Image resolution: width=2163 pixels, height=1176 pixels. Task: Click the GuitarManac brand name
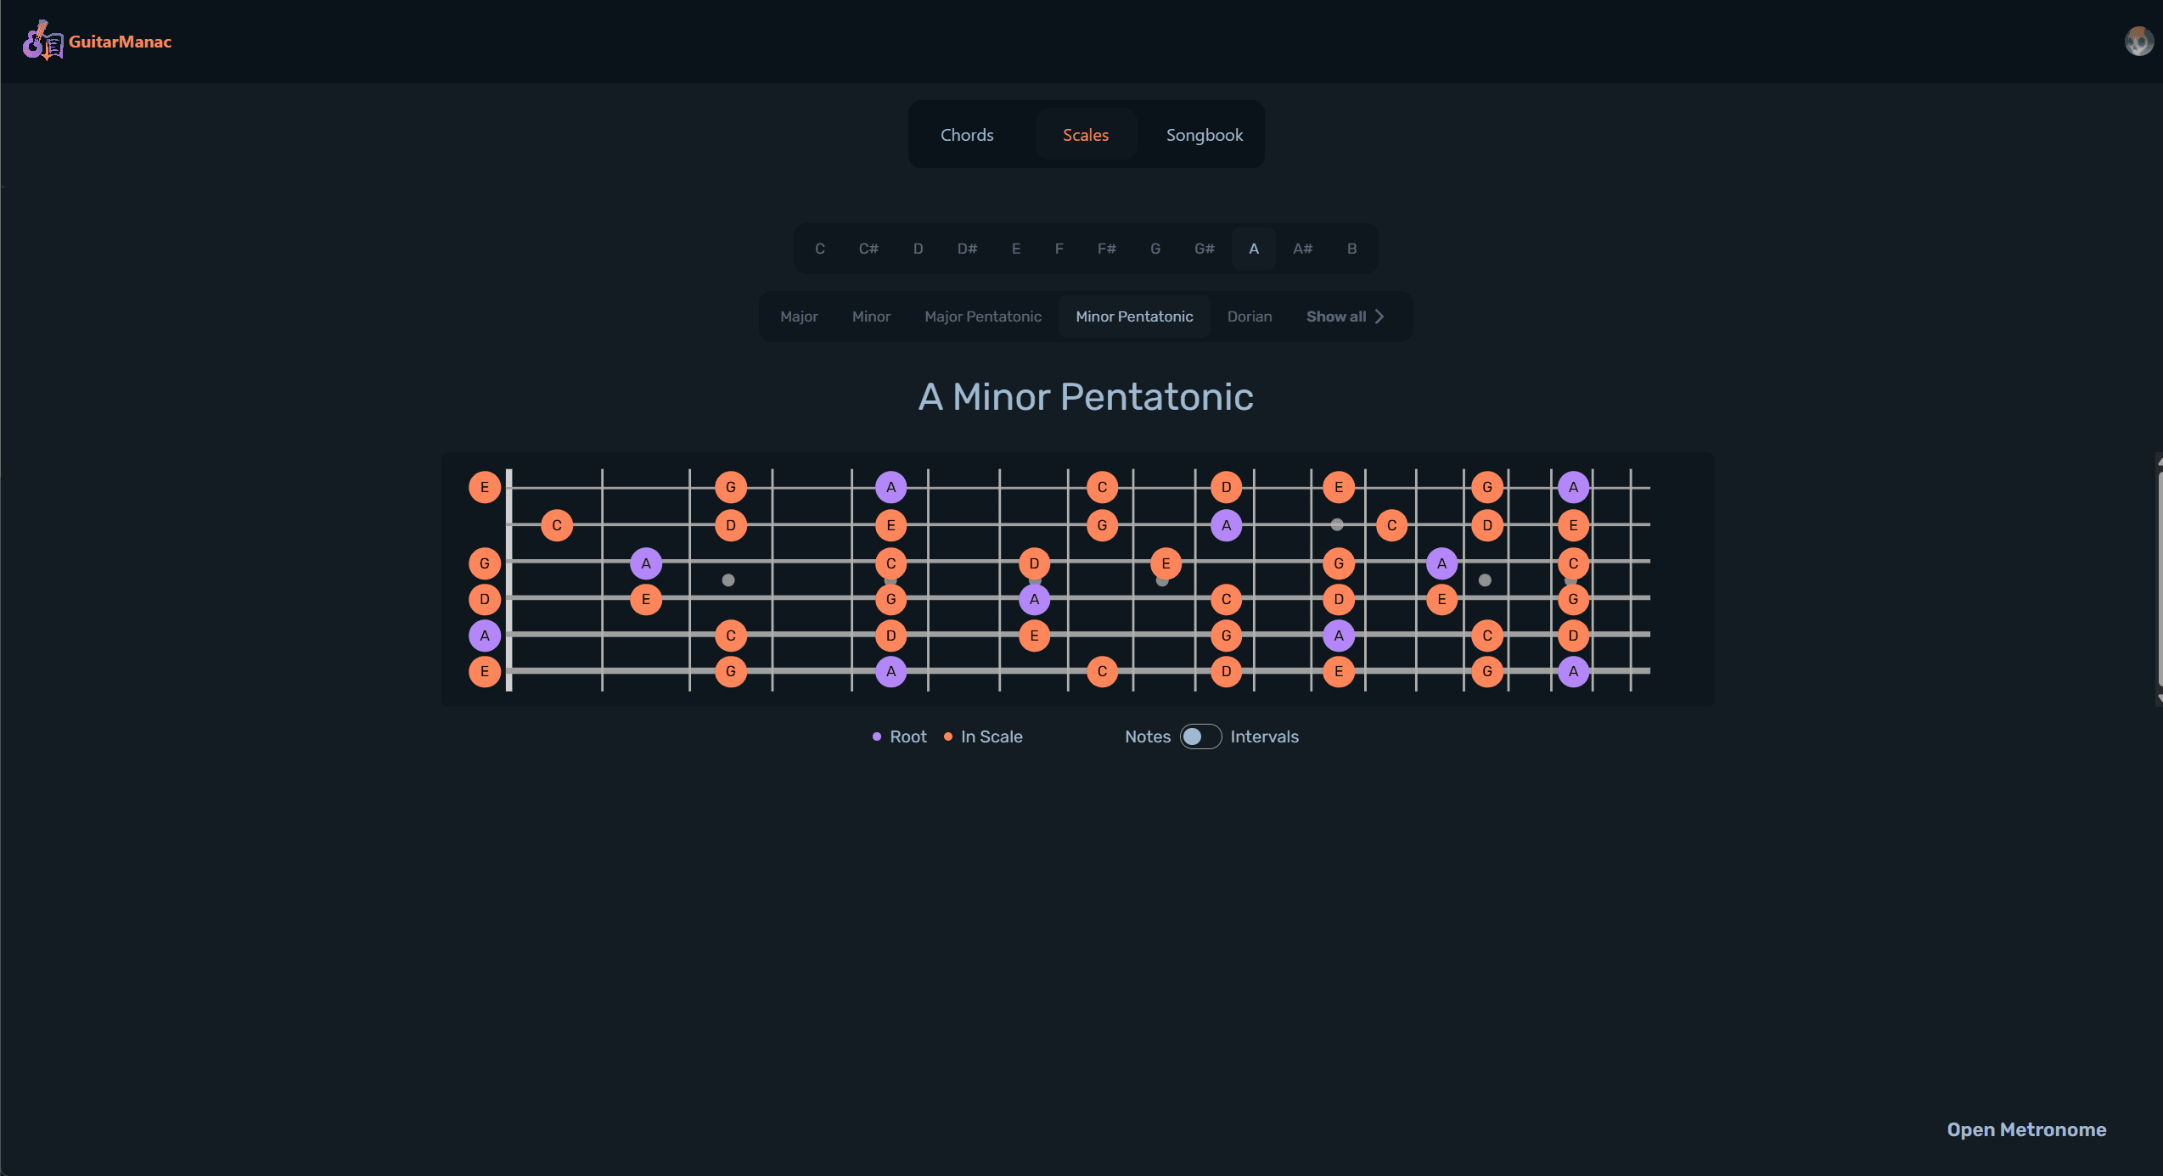point(121,42)
